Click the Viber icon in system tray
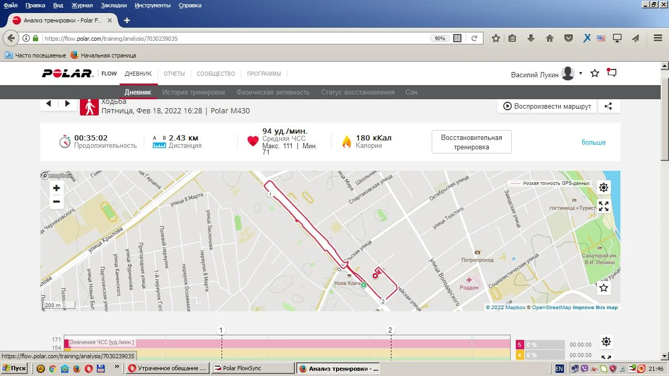This screenshot has height=376, width=669. (x=584, y=368)
